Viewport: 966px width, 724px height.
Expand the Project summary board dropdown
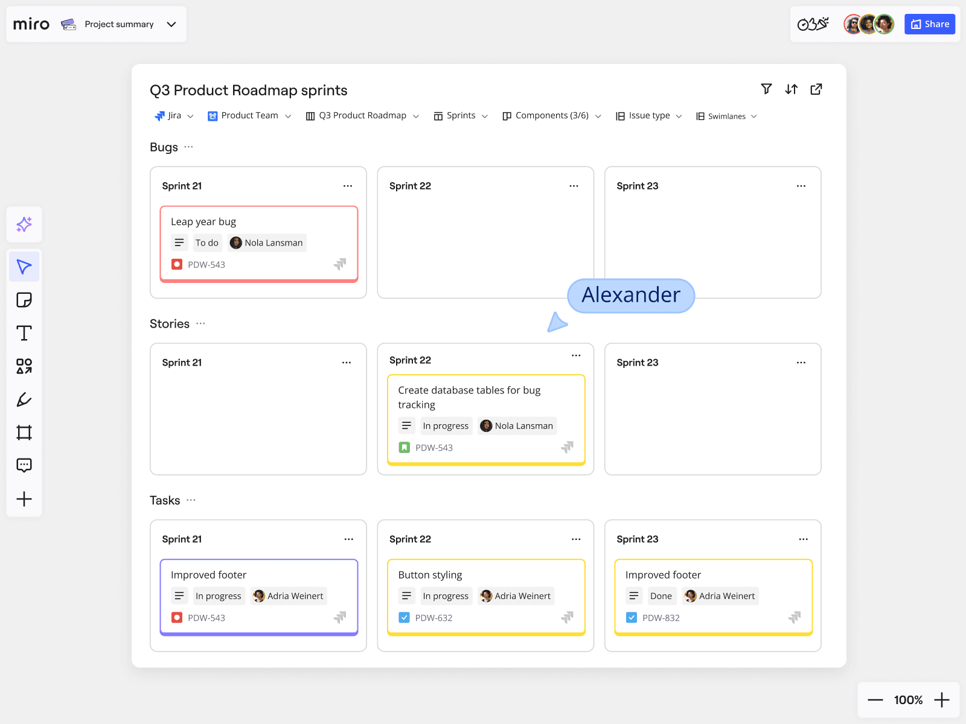[171, 24]
